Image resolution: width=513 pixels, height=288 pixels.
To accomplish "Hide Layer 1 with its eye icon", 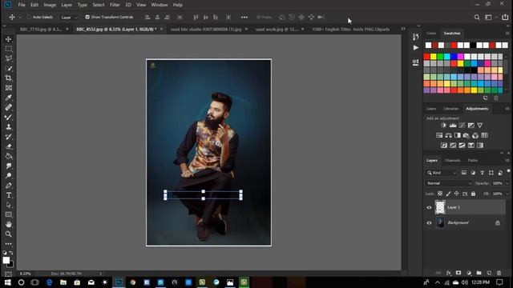I will tap(429, 207).
